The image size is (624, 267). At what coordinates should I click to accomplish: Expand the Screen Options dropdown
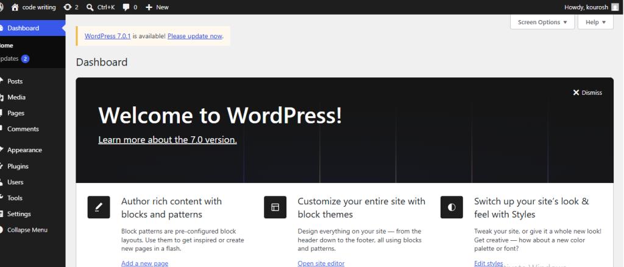[x=542, y=23]
